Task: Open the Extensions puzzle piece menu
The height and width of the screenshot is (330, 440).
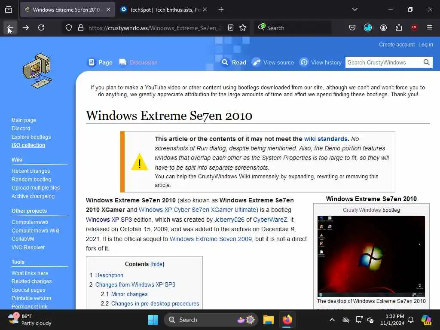Action: coord(399,27)
